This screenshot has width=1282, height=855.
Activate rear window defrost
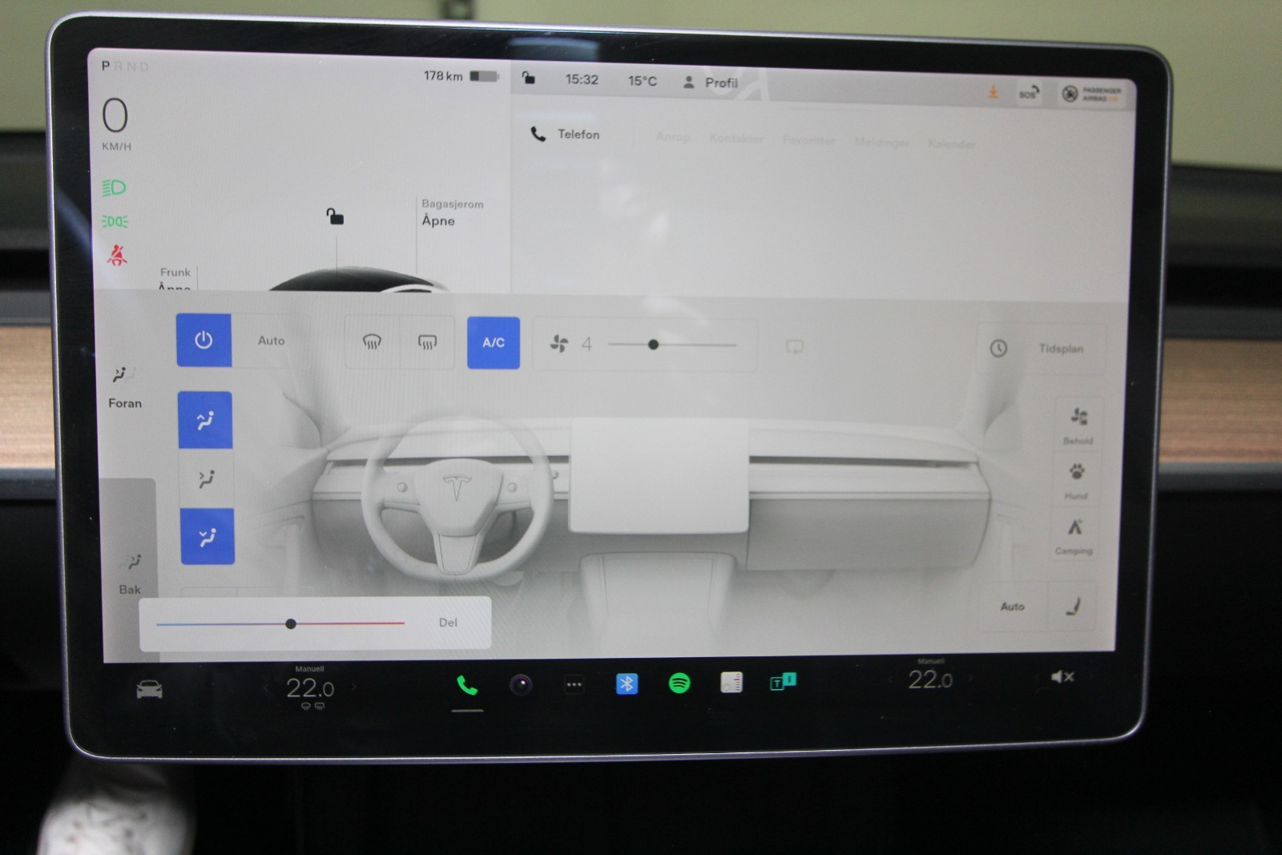427,342
